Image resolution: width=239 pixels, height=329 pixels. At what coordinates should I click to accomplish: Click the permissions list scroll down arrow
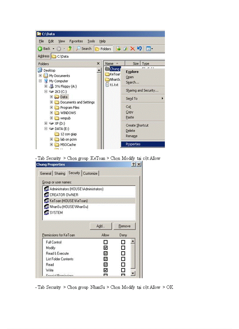coord(133,273)
